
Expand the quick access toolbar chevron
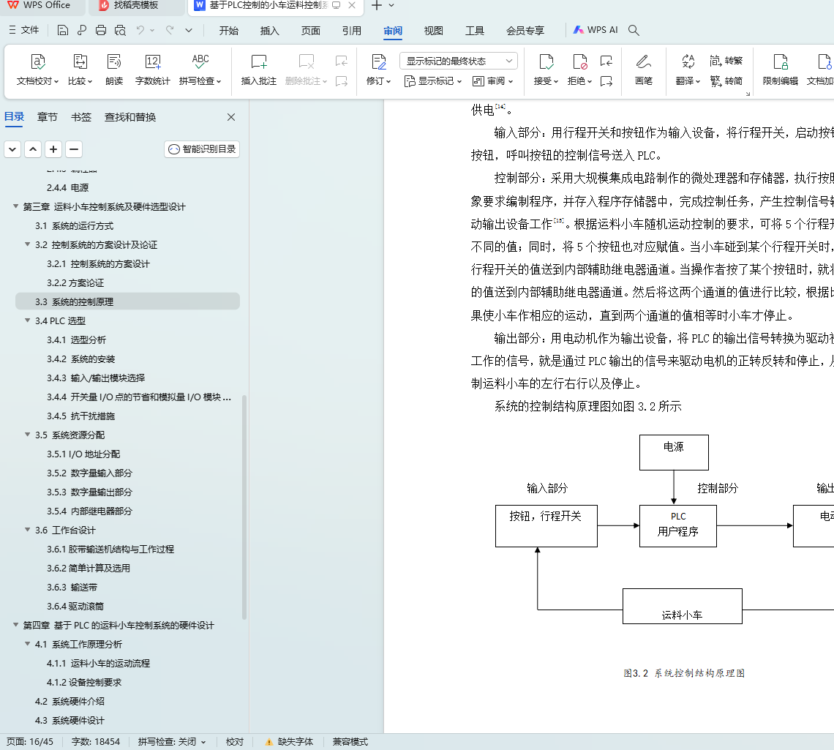pyautogui.click(x=188, y=30)
